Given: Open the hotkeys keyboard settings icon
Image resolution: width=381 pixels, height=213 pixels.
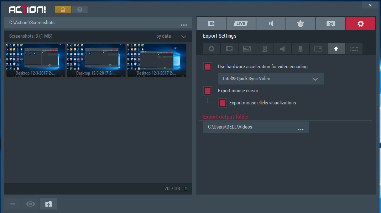Looking at the screenshot, I should coord(354,49).
